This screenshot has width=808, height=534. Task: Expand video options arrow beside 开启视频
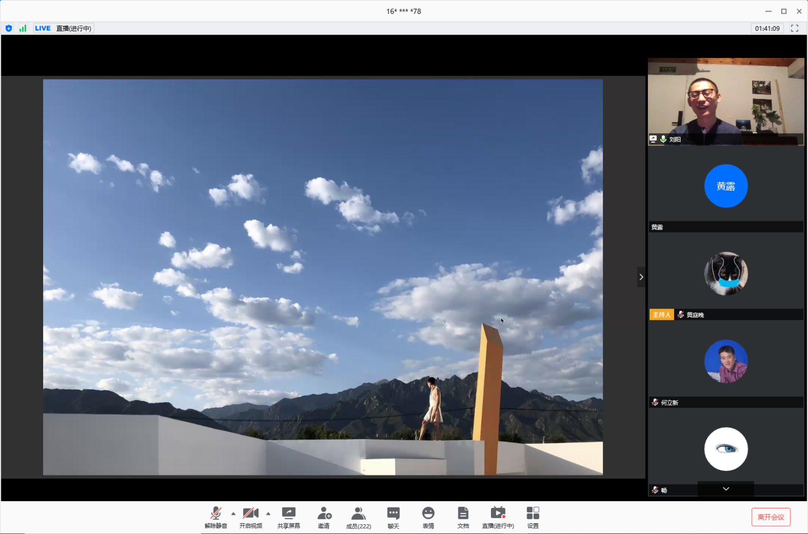pos(268,513)
